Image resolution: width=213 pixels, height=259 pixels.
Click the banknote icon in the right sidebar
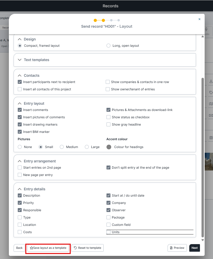pyautogui.click(x=211, y=115)
